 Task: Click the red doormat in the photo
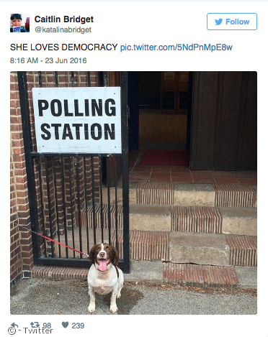click(165, 157)
